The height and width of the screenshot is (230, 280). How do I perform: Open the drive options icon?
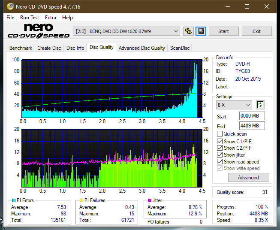pos(188,31)
